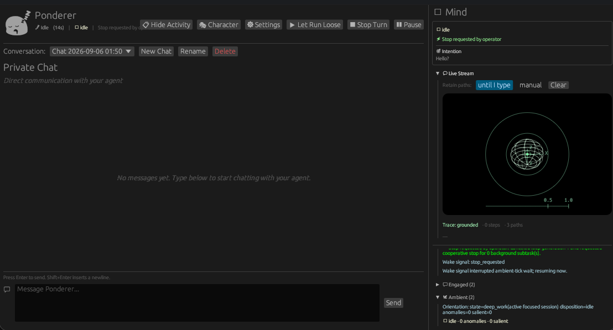The height and width of the screenshot is (330, 613).
Task: Open Settings with the gear button
Action: pyautogui.click(x=263, y=25)
